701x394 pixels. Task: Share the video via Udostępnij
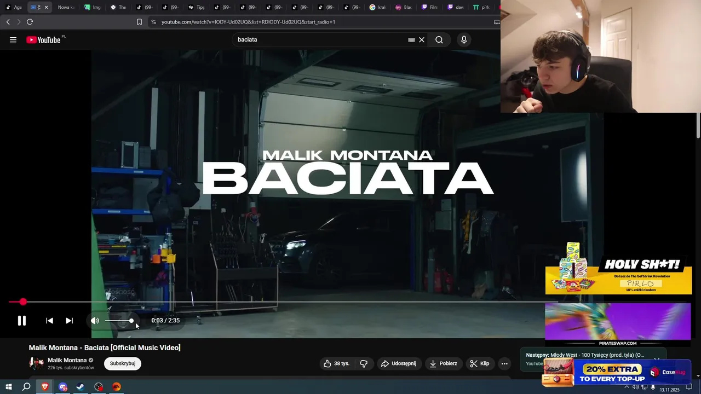click(399, 363)
